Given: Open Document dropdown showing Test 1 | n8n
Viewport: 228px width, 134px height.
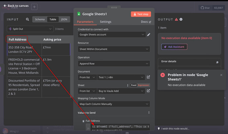Looking at the screenshot, I should point(121,77).
